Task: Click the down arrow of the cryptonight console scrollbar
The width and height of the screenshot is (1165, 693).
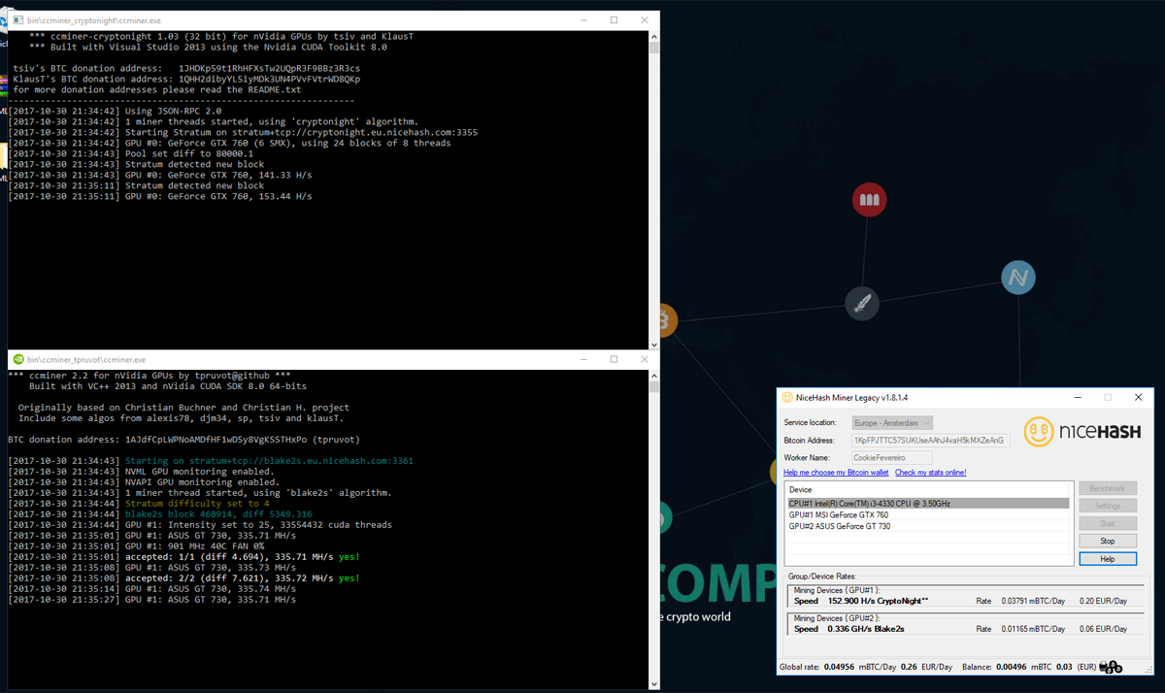Action: pyautogui.click(x=654, y=344)
